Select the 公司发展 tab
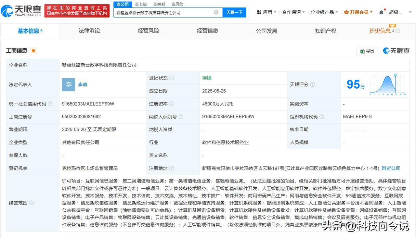 point(266,31)
